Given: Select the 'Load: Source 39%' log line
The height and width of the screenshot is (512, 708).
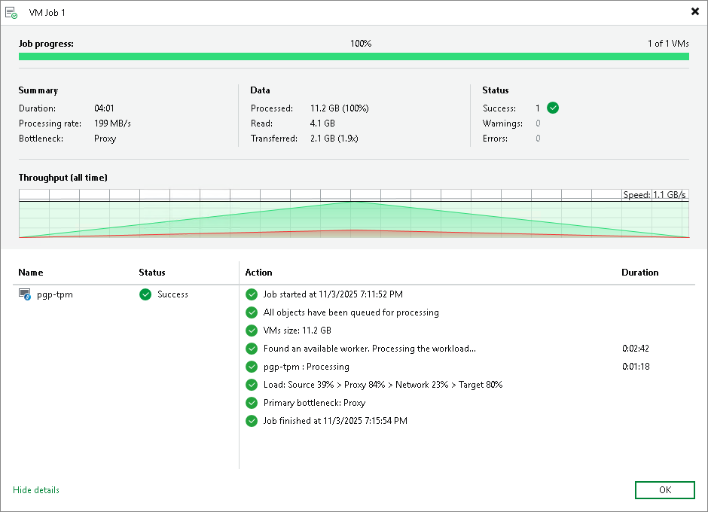Looking at the screenshot, I should [383, 385].
